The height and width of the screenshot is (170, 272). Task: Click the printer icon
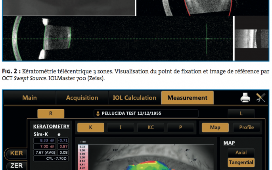coord(245,98)
